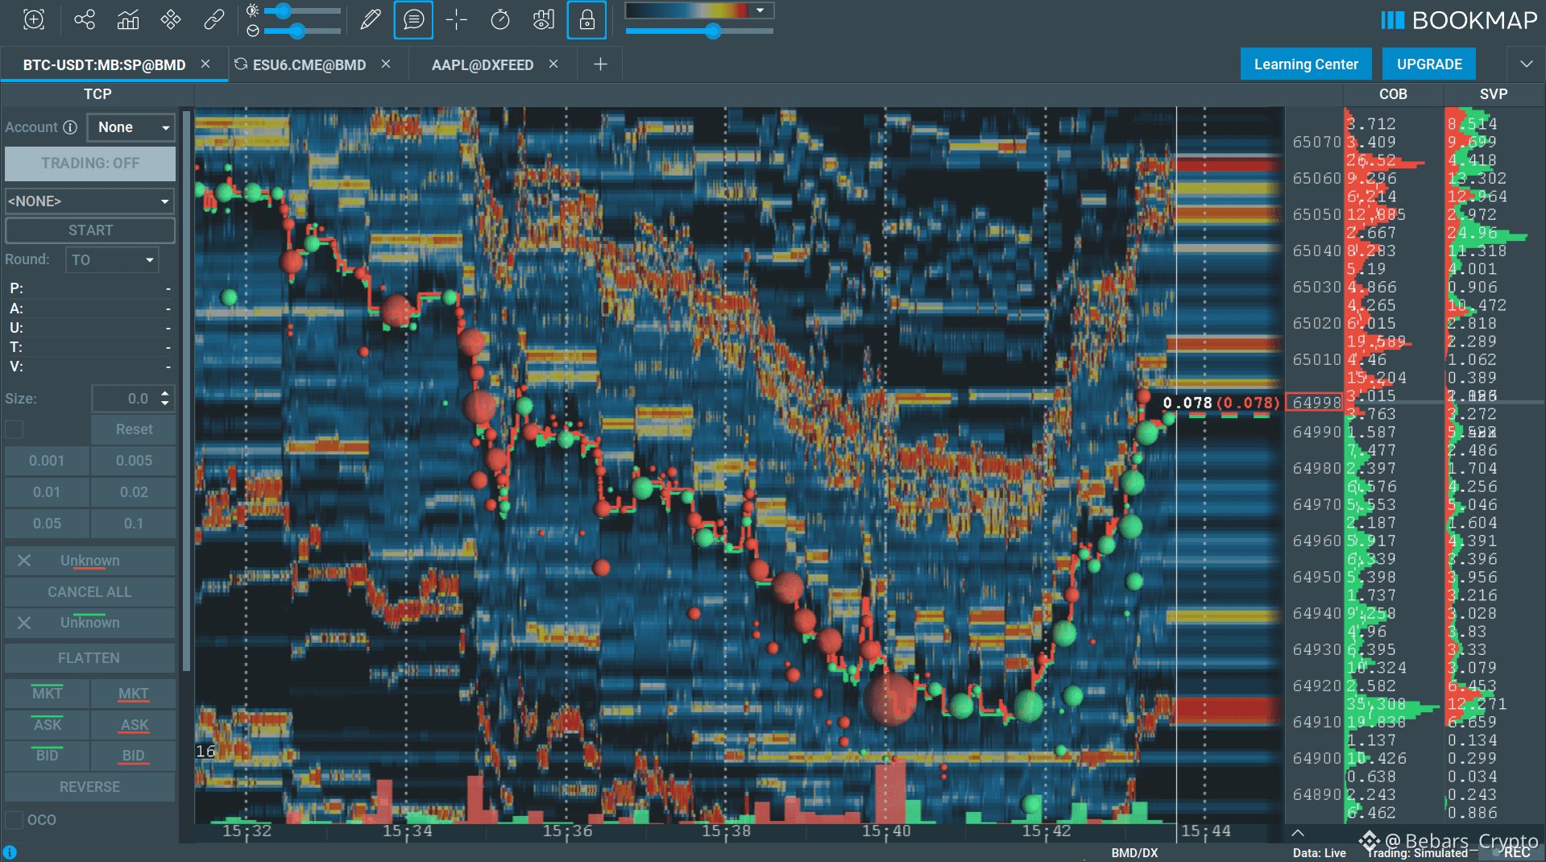This screenshot has height=862, width=1546.
Task: Click the SVP column header
Action: pos(1494,94)
